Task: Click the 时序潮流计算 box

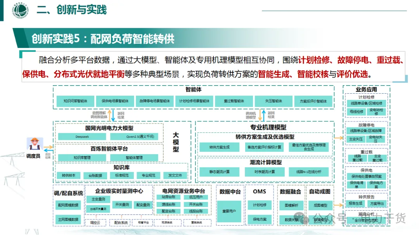Action: click(265, 172)
